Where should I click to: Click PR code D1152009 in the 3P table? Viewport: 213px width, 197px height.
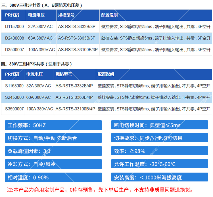pyautogui.click(x=14, y=27)
